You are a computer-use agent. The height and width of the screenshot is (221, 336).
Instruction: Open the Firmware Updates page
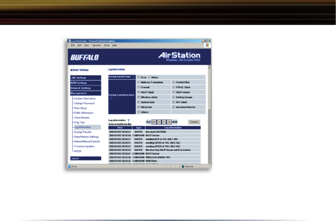click(x=84, y=147)
